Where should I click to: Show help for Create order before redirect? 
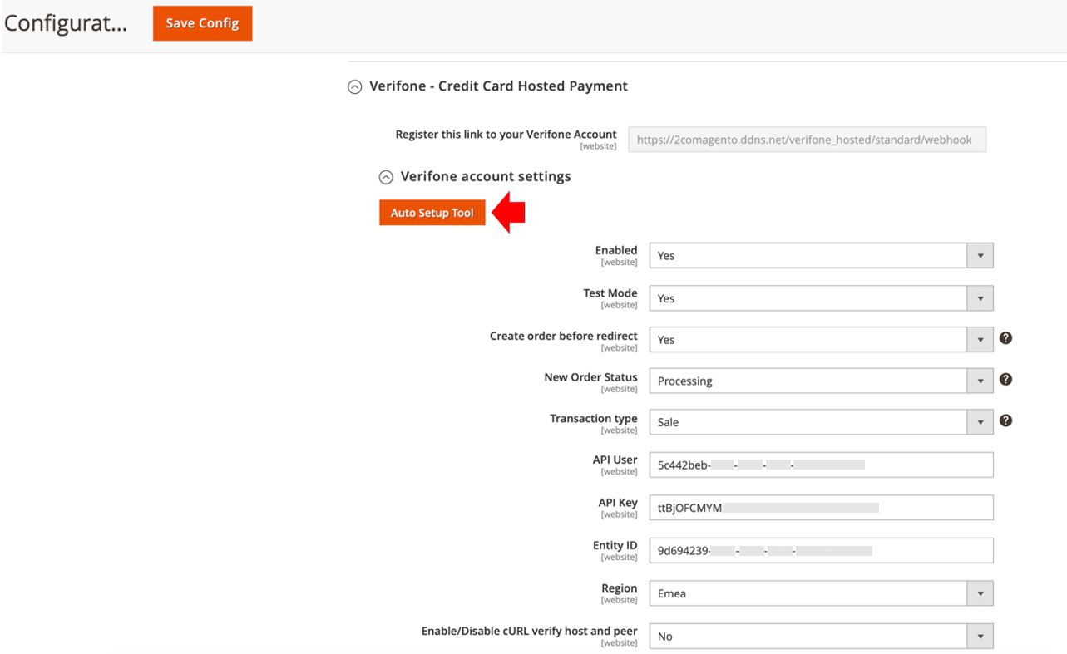(1005, 338)
